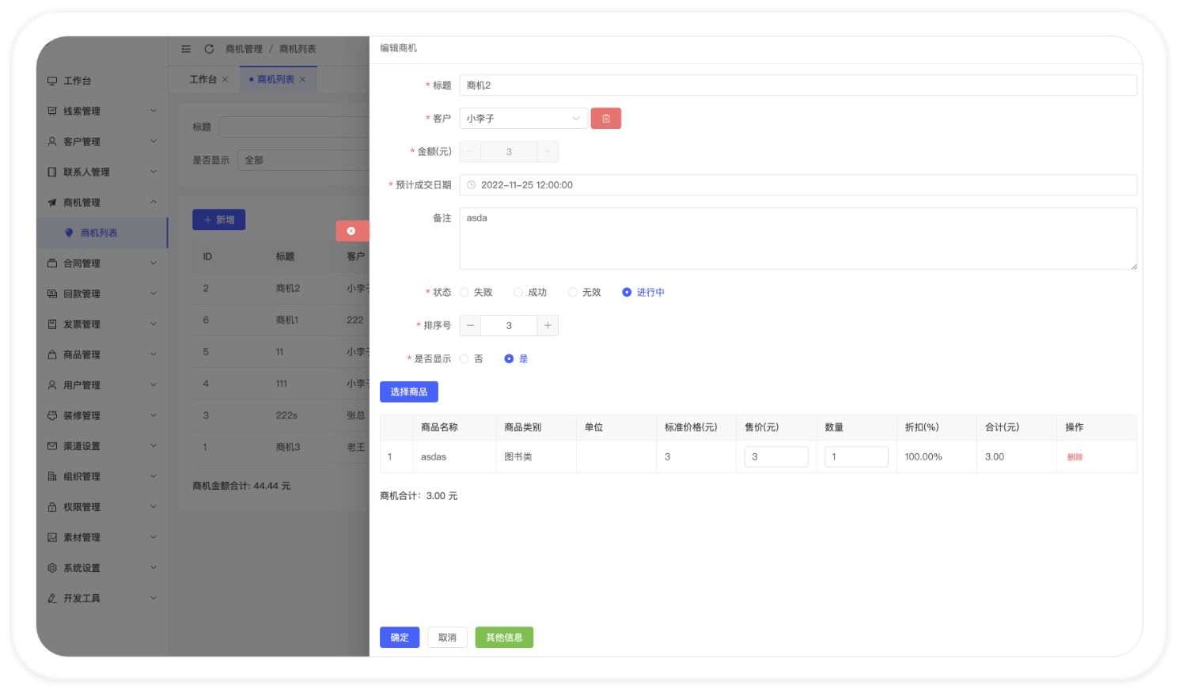Click the 商机管理 paper-plane icon

pyautogui.click(x=52, y=203)
